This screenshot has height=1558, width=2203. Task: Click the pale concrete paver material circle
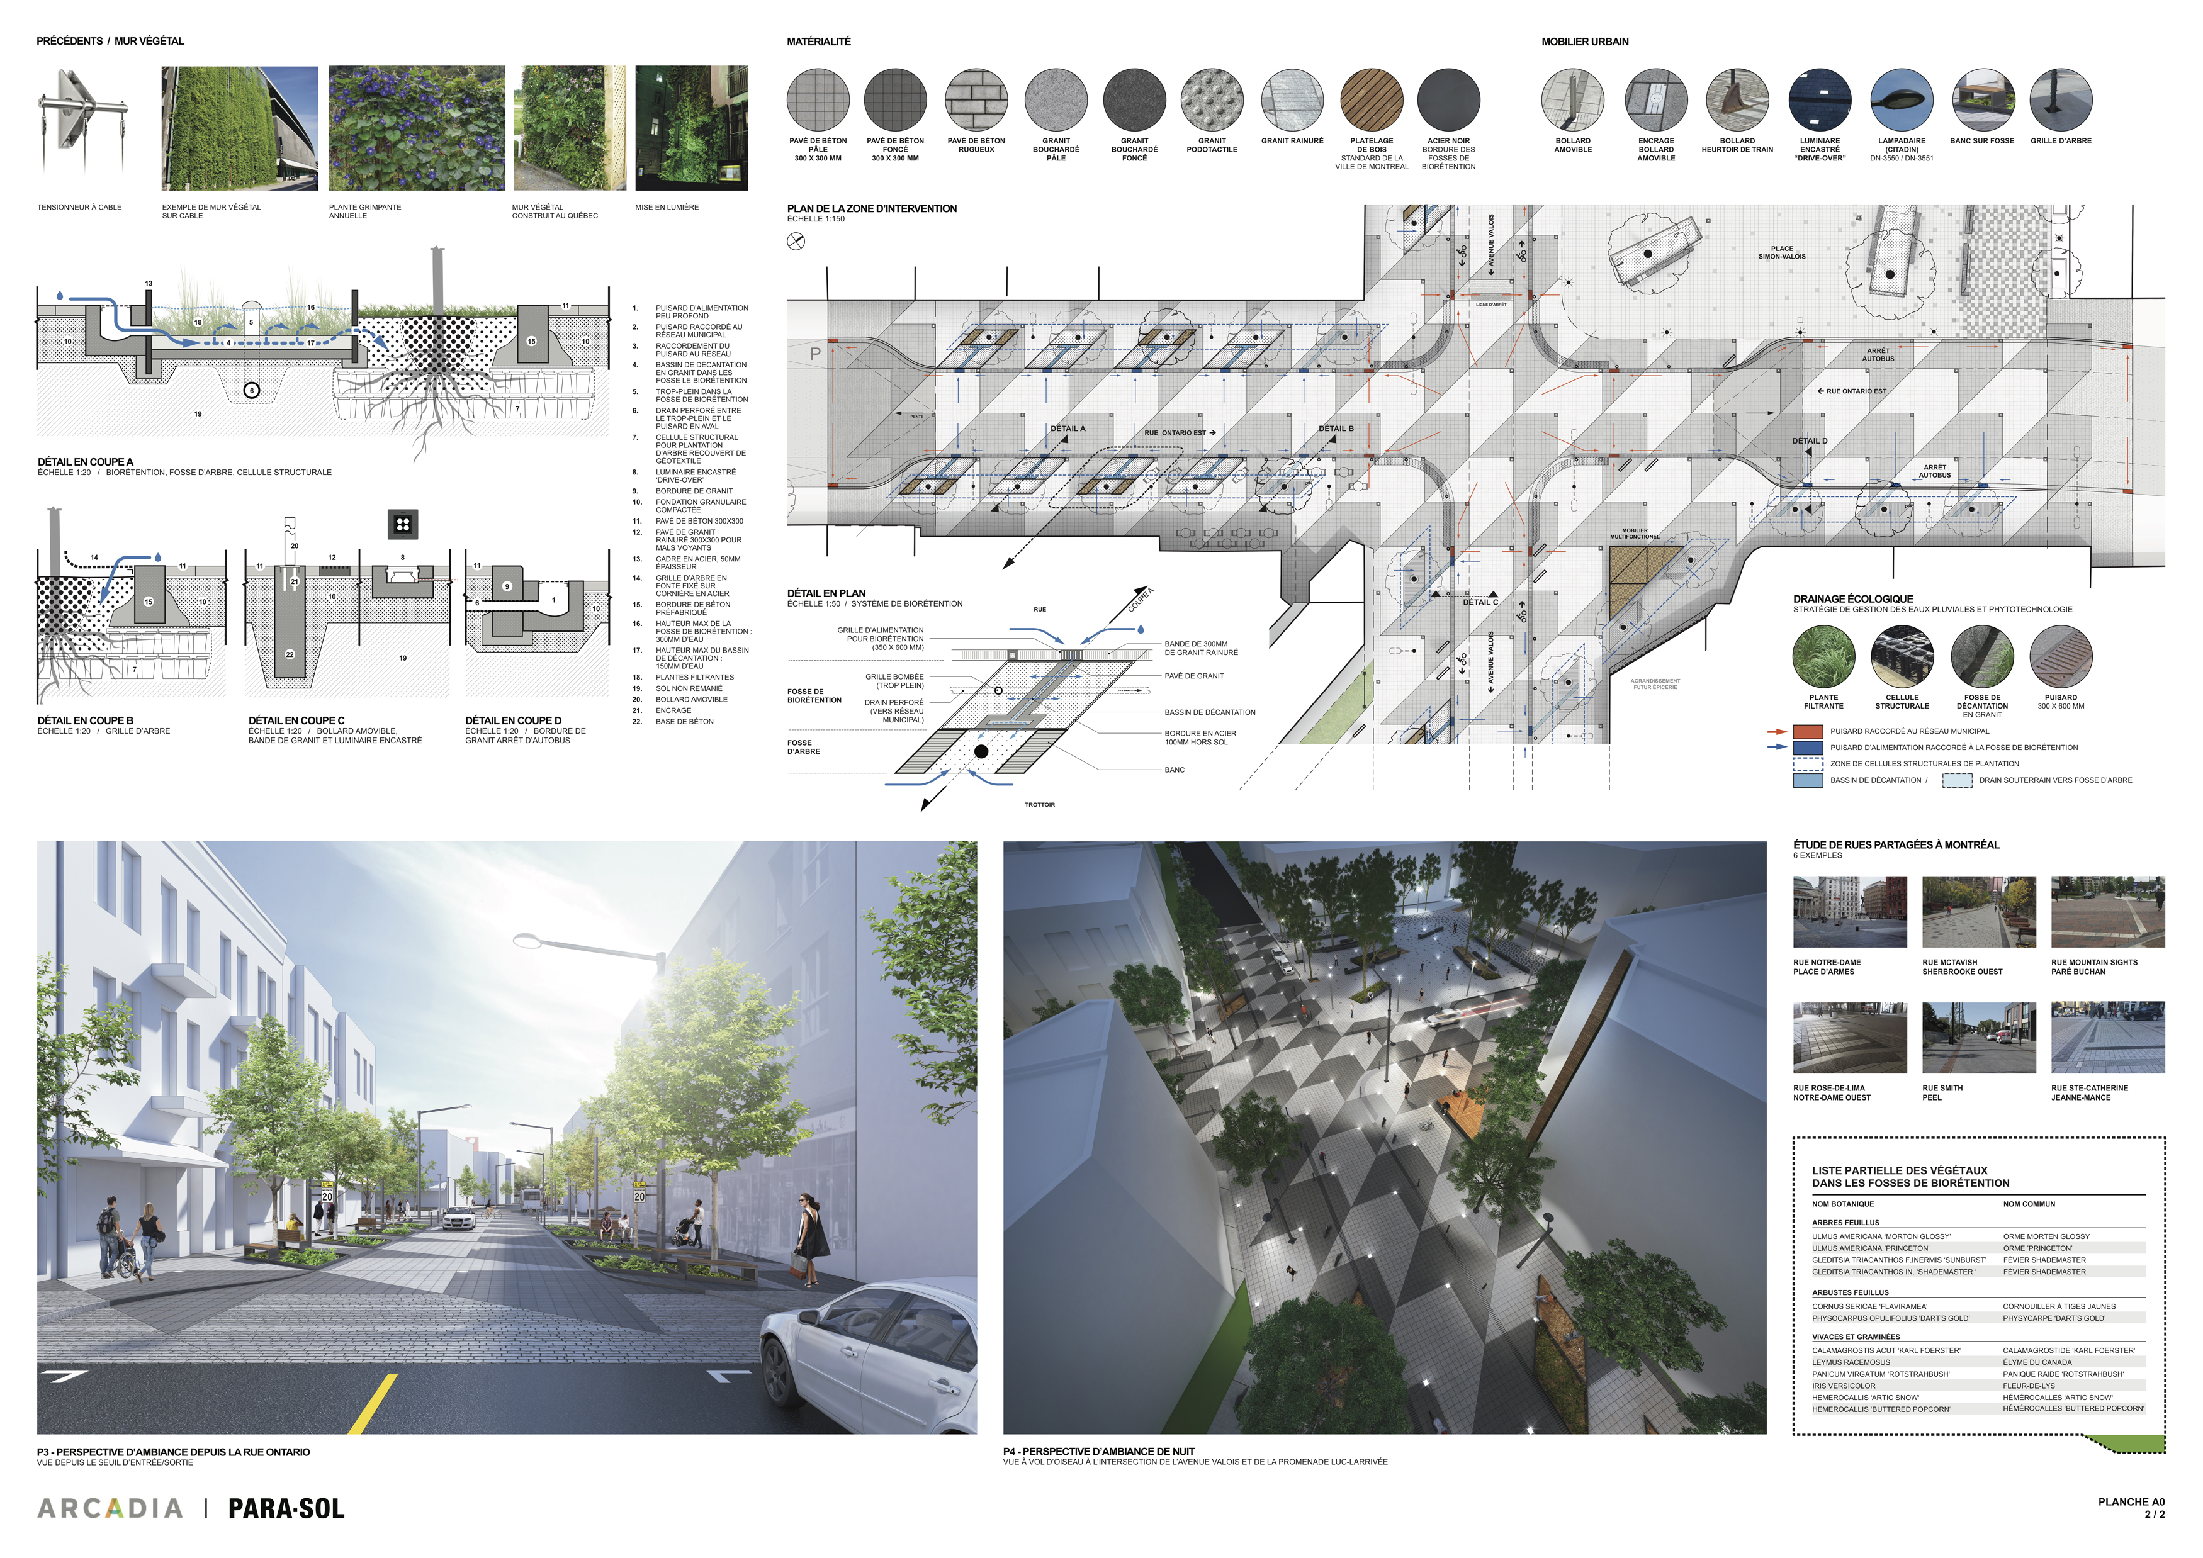pyautogui.click(x=818, y=100)
